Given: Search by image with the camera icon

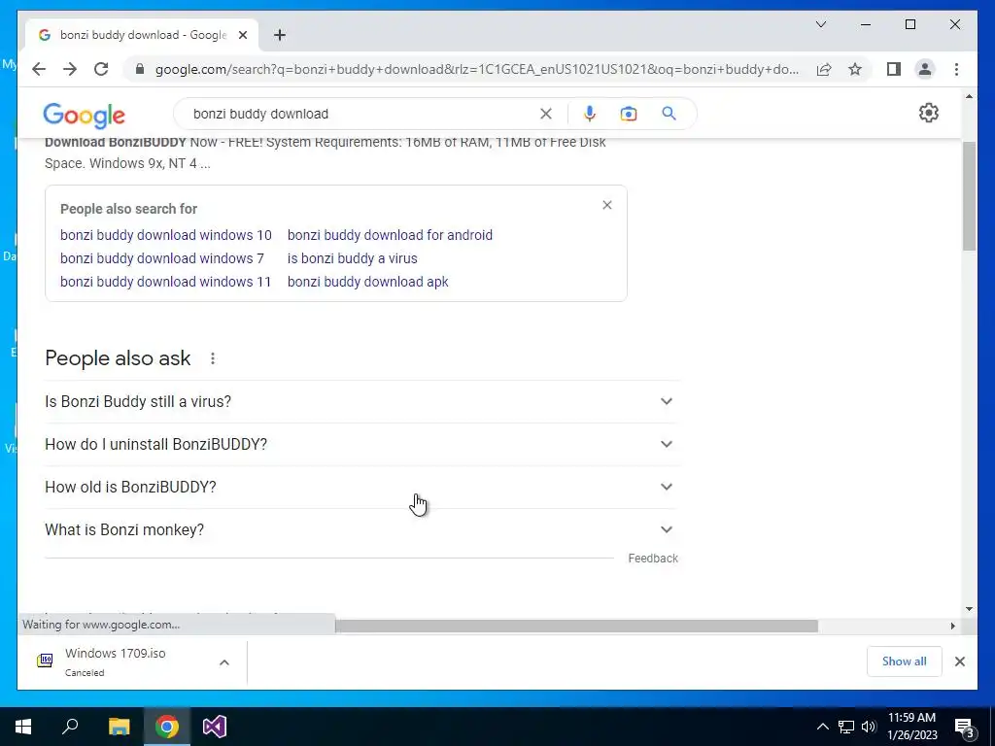Looking at the screenshot, I should [629, 114].
